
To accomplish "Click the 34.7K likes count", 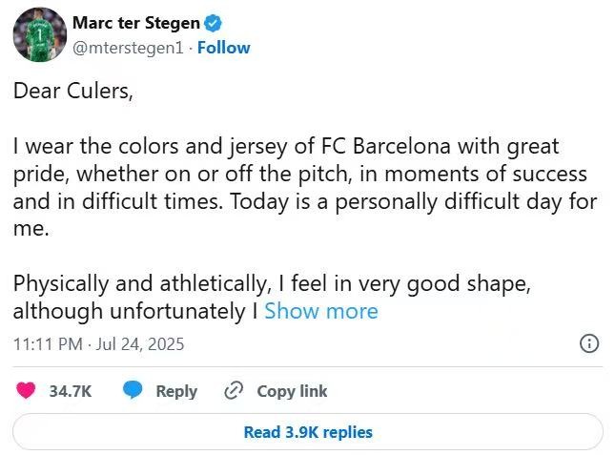I will 71,391.
